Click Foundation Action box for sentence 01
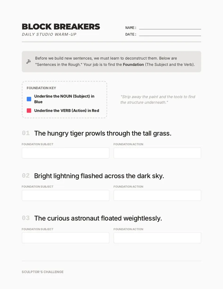The image size is (223, 289). [157, 153]
